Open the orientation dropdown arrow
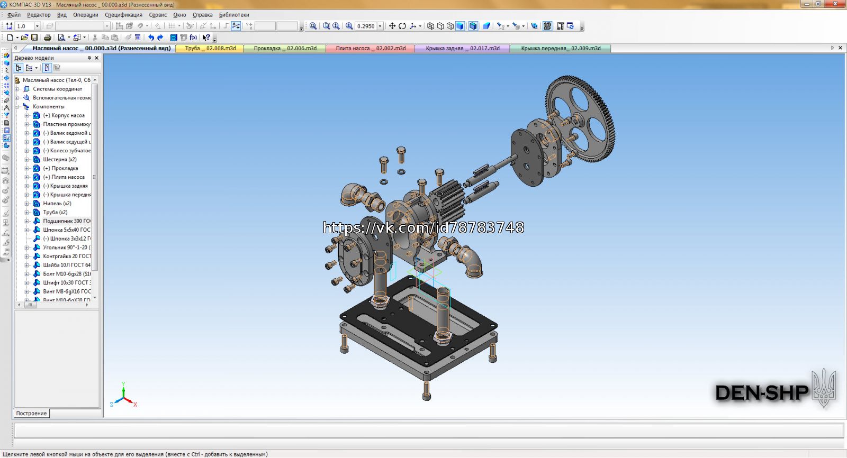Image resolution: width=847 pixels, height=458 pixels. coord(420,26)
